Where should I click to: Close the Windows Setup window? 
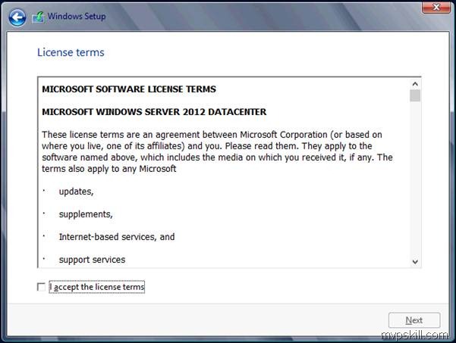(x=436, y=7)
